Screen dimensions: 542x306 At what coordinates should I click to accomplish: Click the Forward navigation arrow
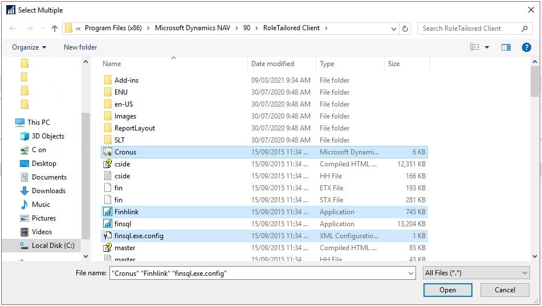point(30,28)
